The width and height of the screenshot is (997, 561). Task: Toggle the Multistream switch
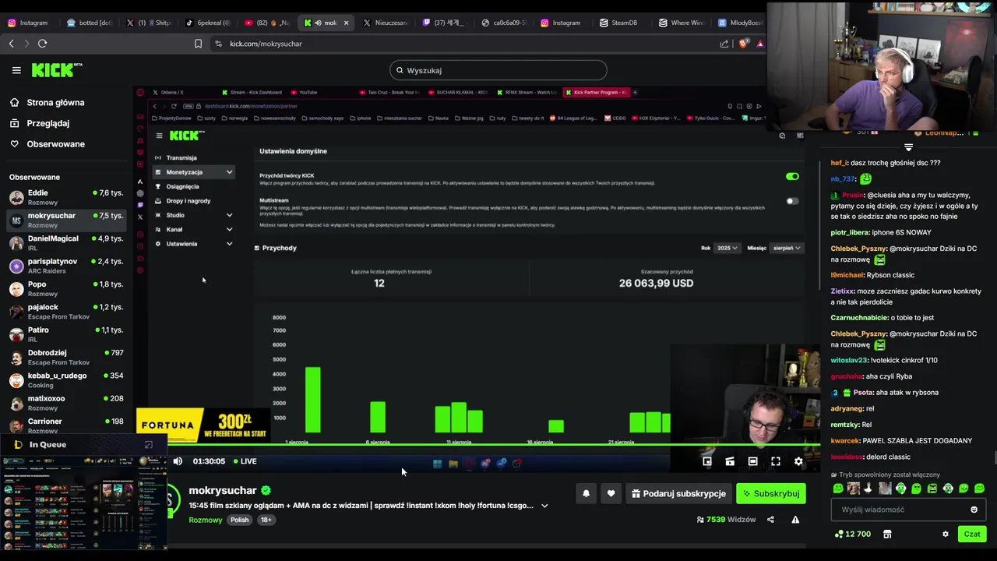(x=792, y=201)
